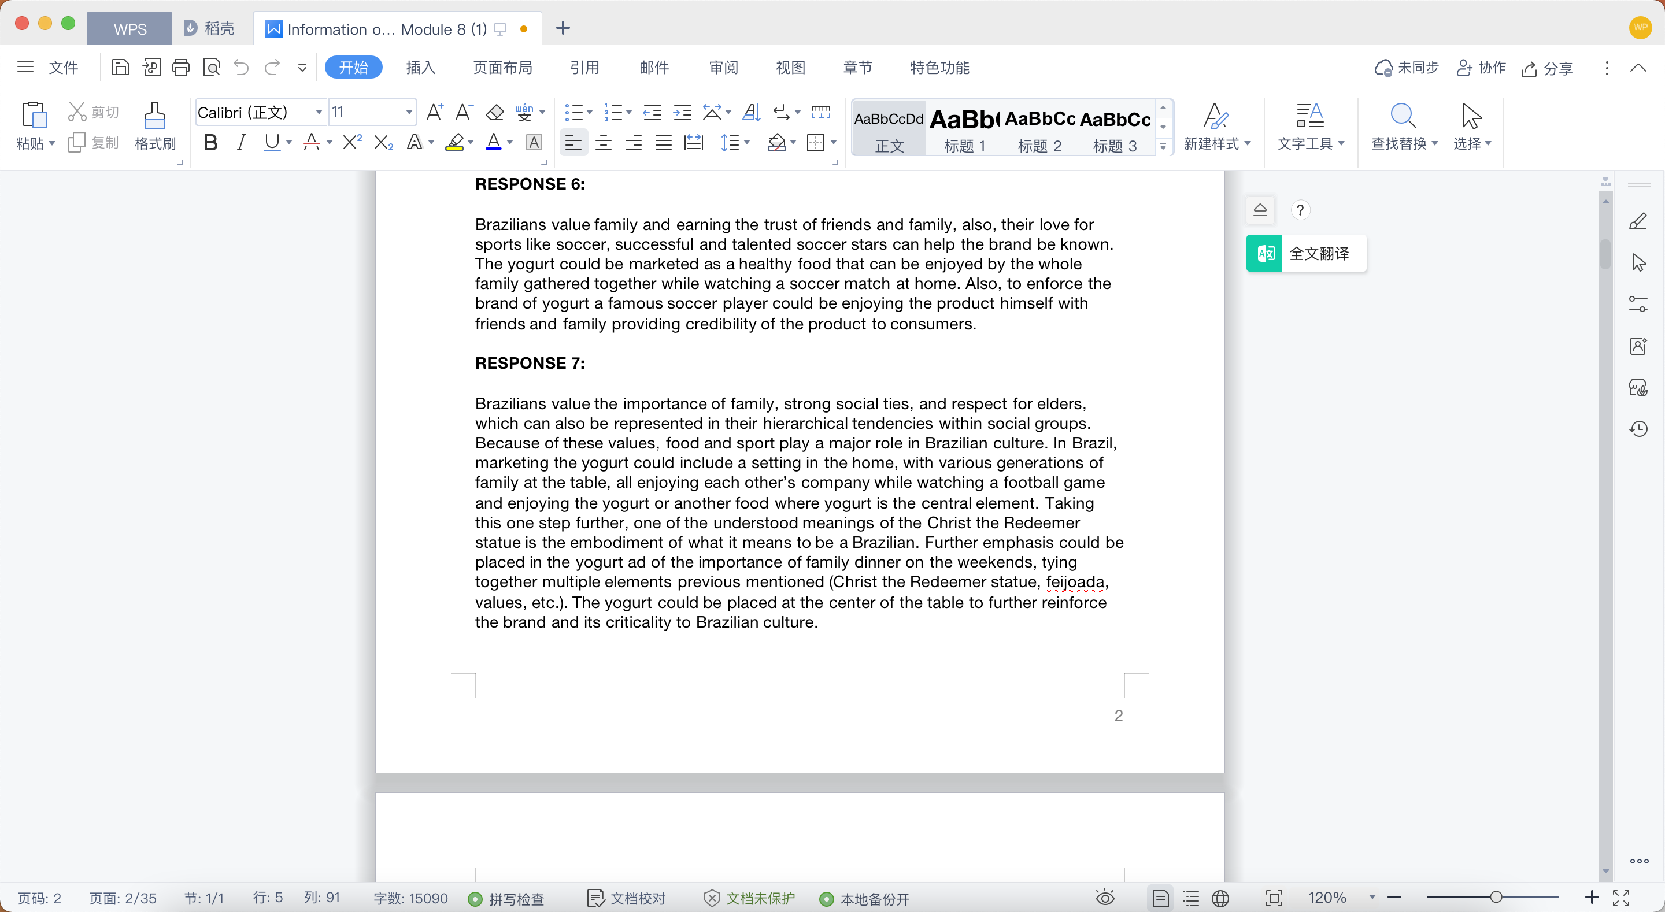The width and height of the screenshot is (1665, 912).
Task: Click the Print icon
Action: click(x=181, y=67)
